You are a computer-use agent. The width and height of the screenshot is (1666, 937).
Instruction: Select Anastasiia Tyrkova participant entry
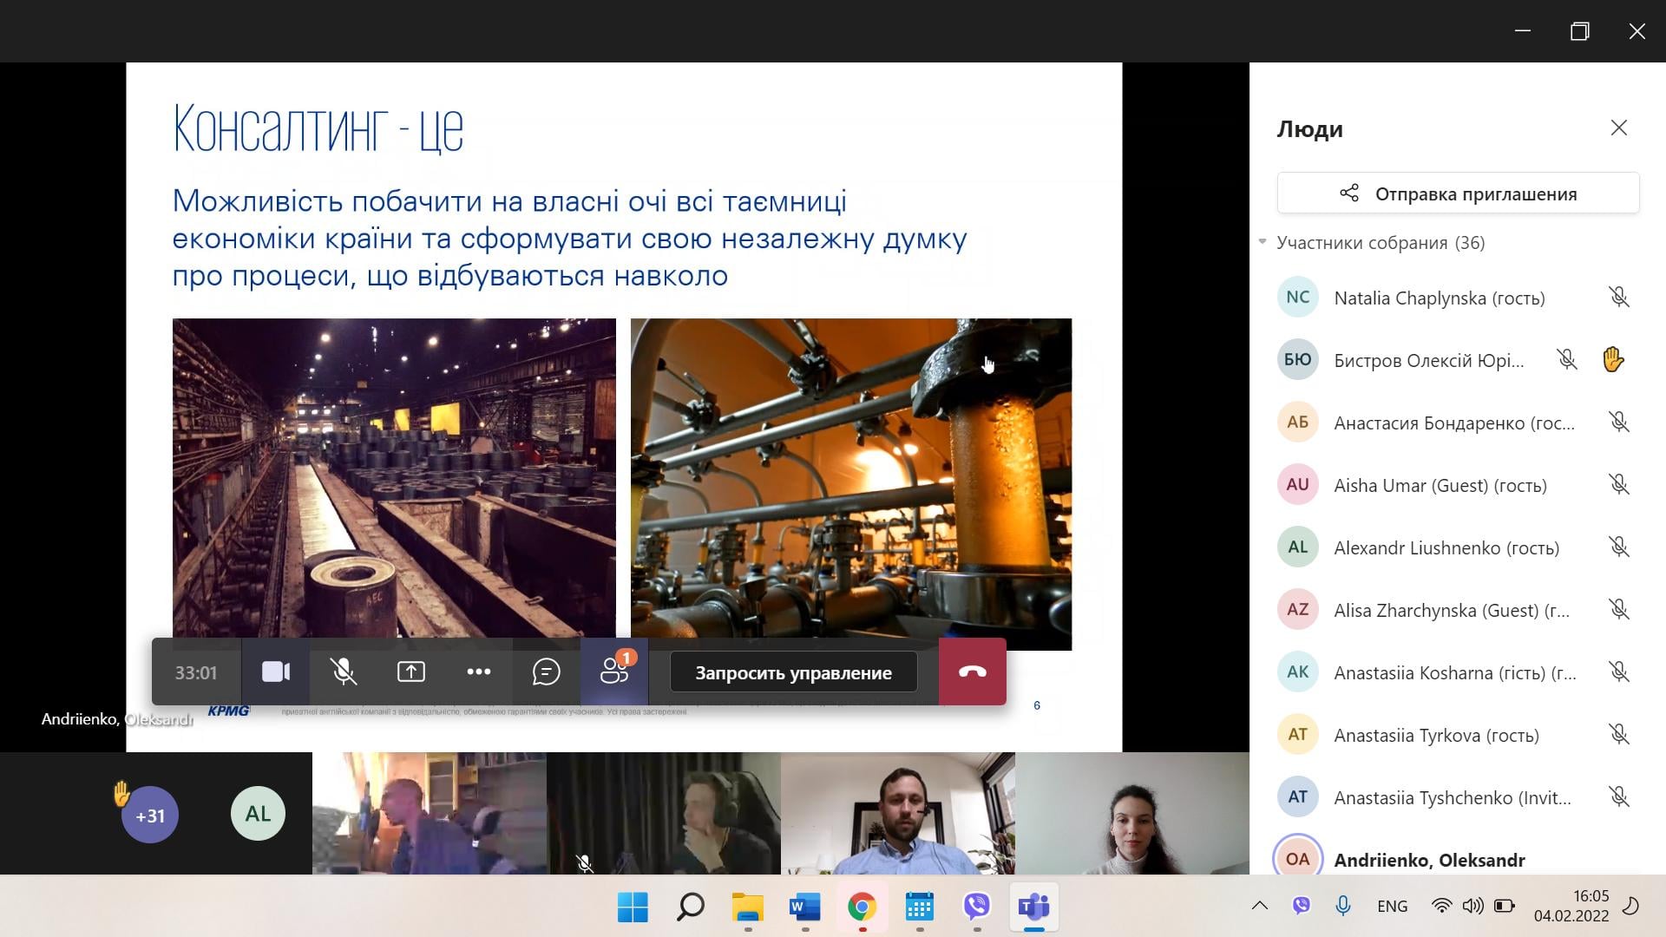(x=1436, y=735)
